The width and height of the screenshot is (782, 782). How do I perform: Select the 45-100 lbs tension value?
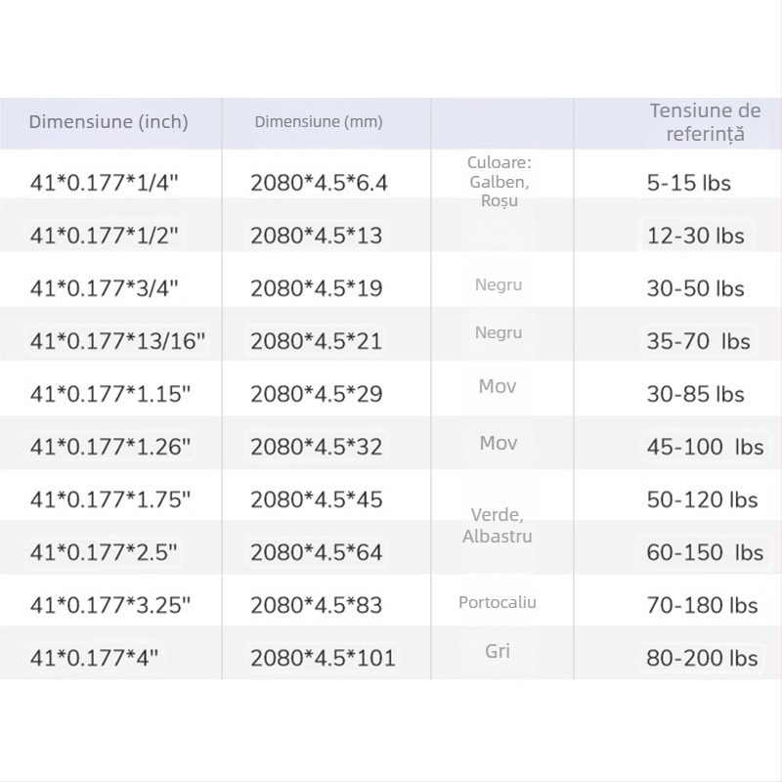[704, 447]
